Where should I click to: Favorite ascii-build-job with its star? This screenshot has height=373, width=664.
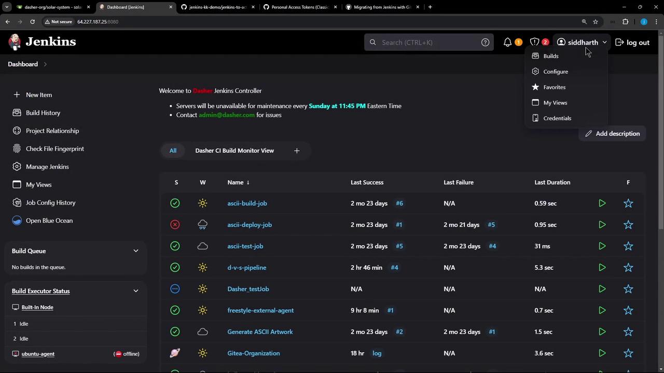(628, 204)
